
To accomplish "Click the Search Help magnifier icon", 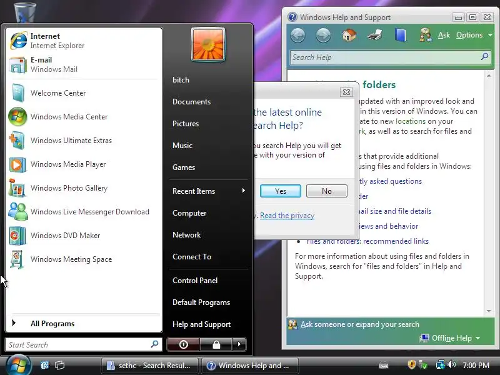I will 485,57.
